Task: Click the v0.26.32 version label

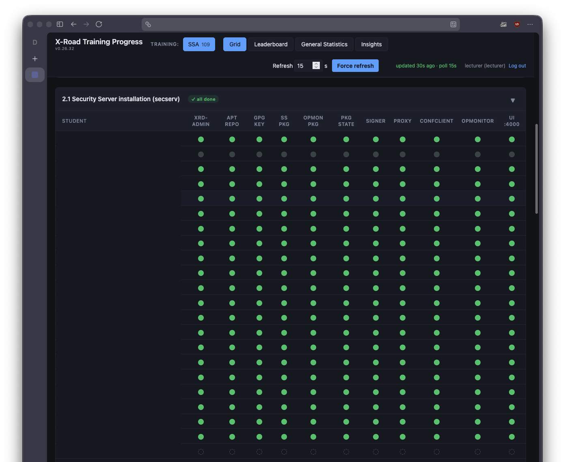Action: coord(65,49)
